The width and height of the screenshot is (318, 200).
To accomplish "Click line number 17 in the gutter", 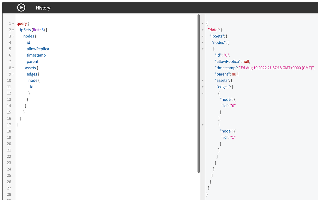I will pyautogui.click(x=9, y=125).
